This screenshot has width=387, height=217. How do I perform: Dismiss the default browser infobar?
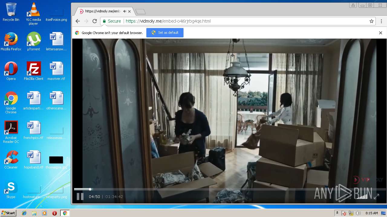click(x=381, y=33)
